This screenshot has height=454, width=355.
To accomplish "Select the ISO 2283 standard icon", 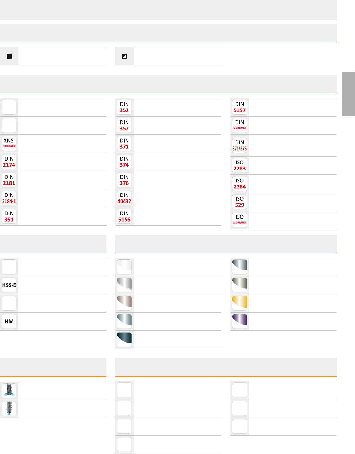I will coord(239,165).
